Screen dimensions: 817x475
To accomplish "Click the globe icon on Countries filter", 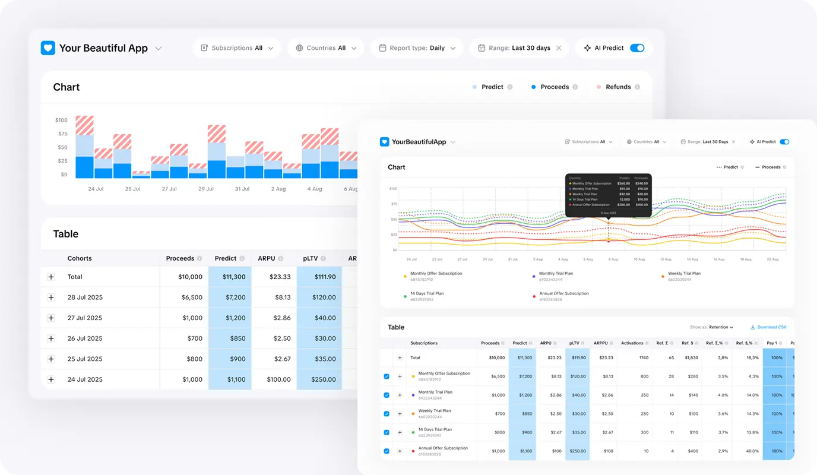I will click(x=299, y=48).
